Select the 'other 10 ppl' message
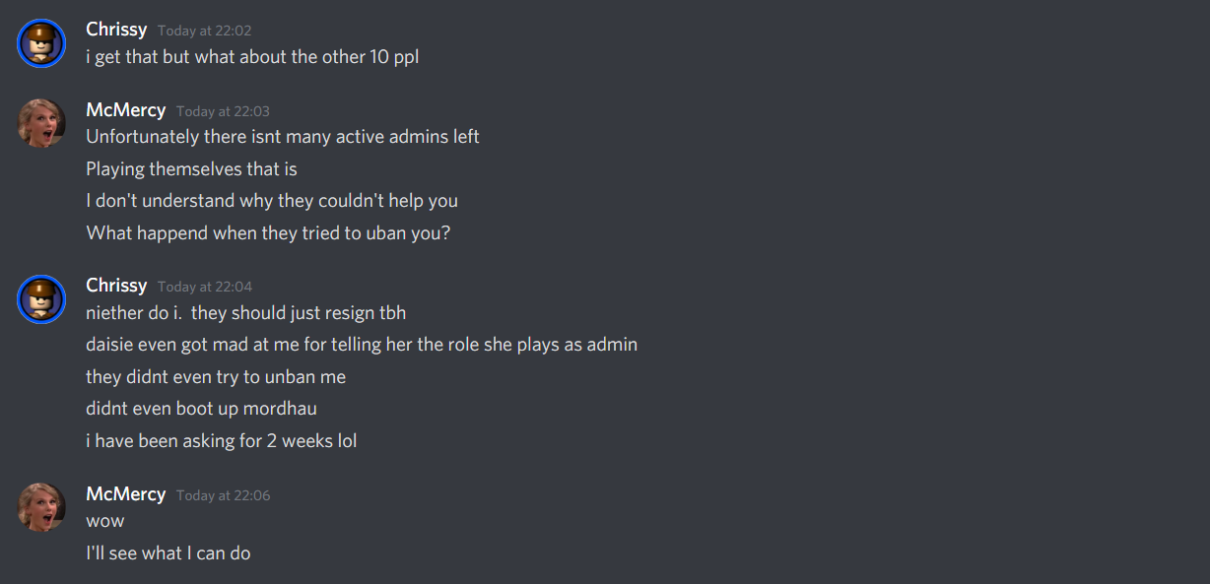The width and height of the screenshot is (1210, 584). click(252, 57)
